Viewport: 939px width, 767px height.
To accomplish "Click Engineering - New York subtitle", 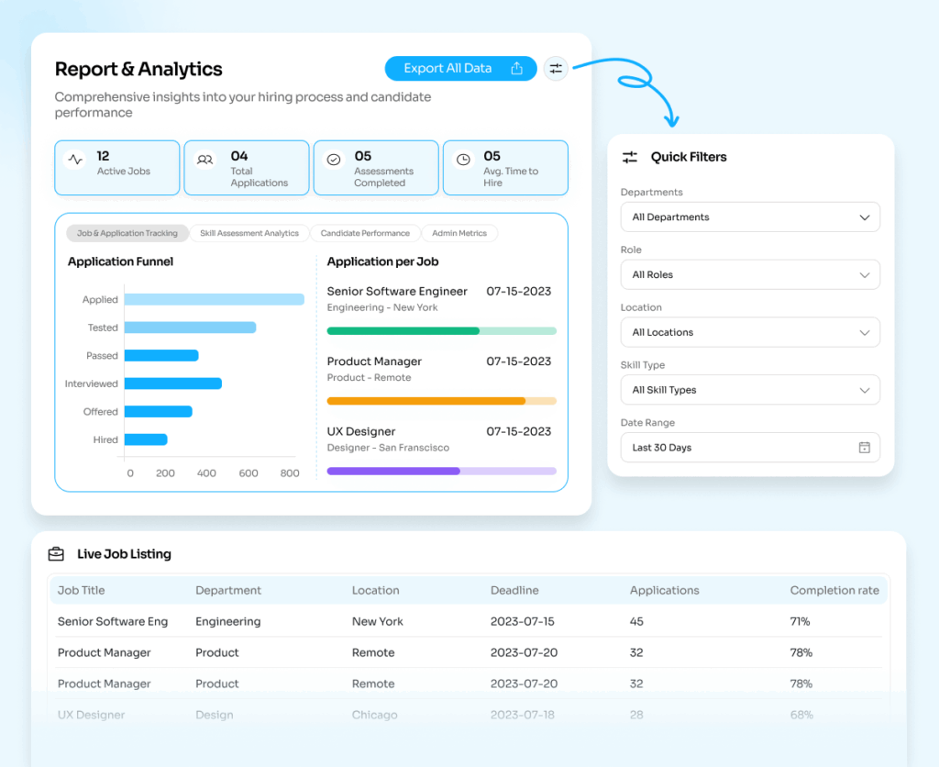I will click(382, 307).
